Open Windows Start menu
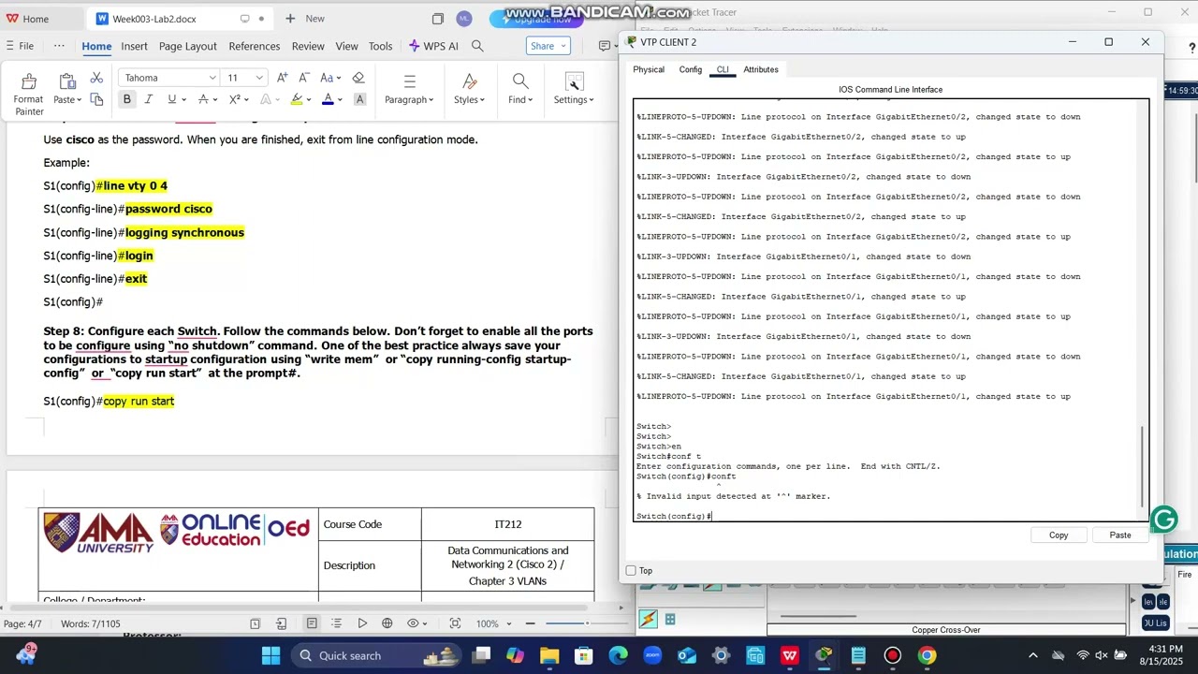The height and width of the screenshot is (674, 1198). click(x=270, y=655)
